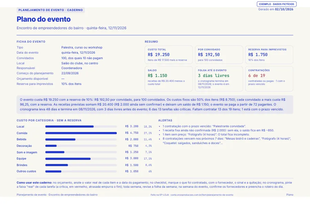Click the "Plano" page label in the footer
Viewport: 310px width, 219px height.
coord(290,195)
